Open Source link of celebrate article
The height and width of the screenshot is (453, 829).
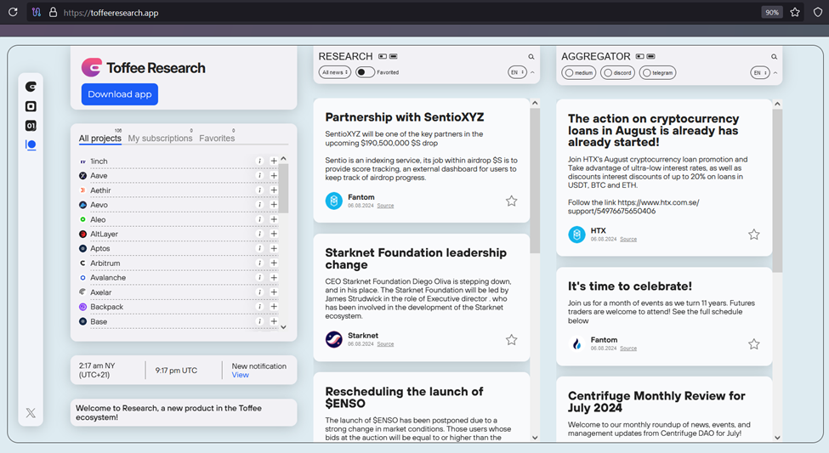pos(628,348)
